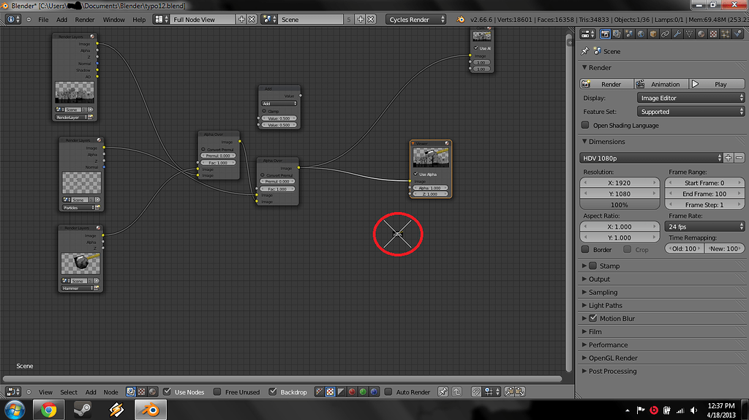The image size is (749, 420).
Task: Toggle Use Alpha on the Viewer node
Action: [415, 174]
